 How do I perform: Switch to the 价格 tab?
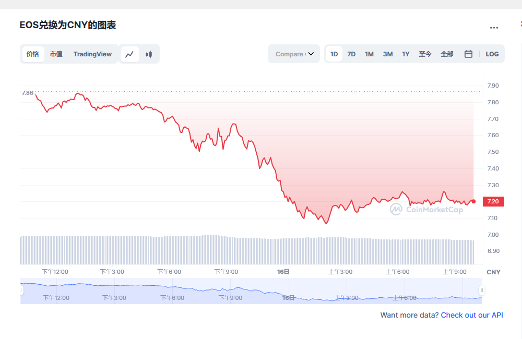(x=33, y=54)
